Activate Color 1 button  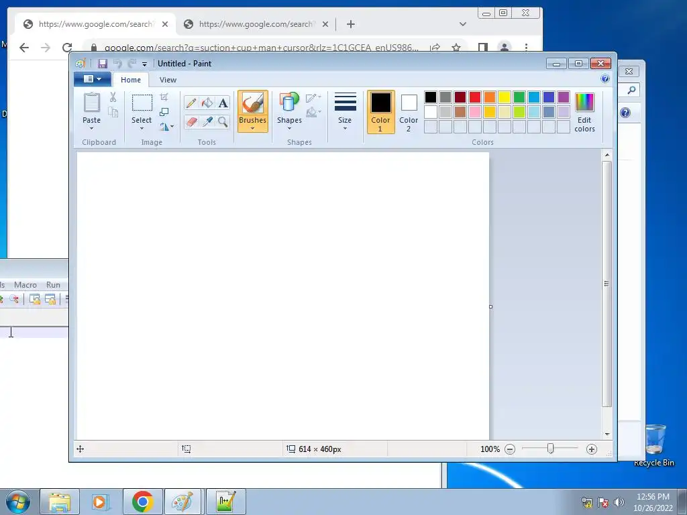[381, 112]
